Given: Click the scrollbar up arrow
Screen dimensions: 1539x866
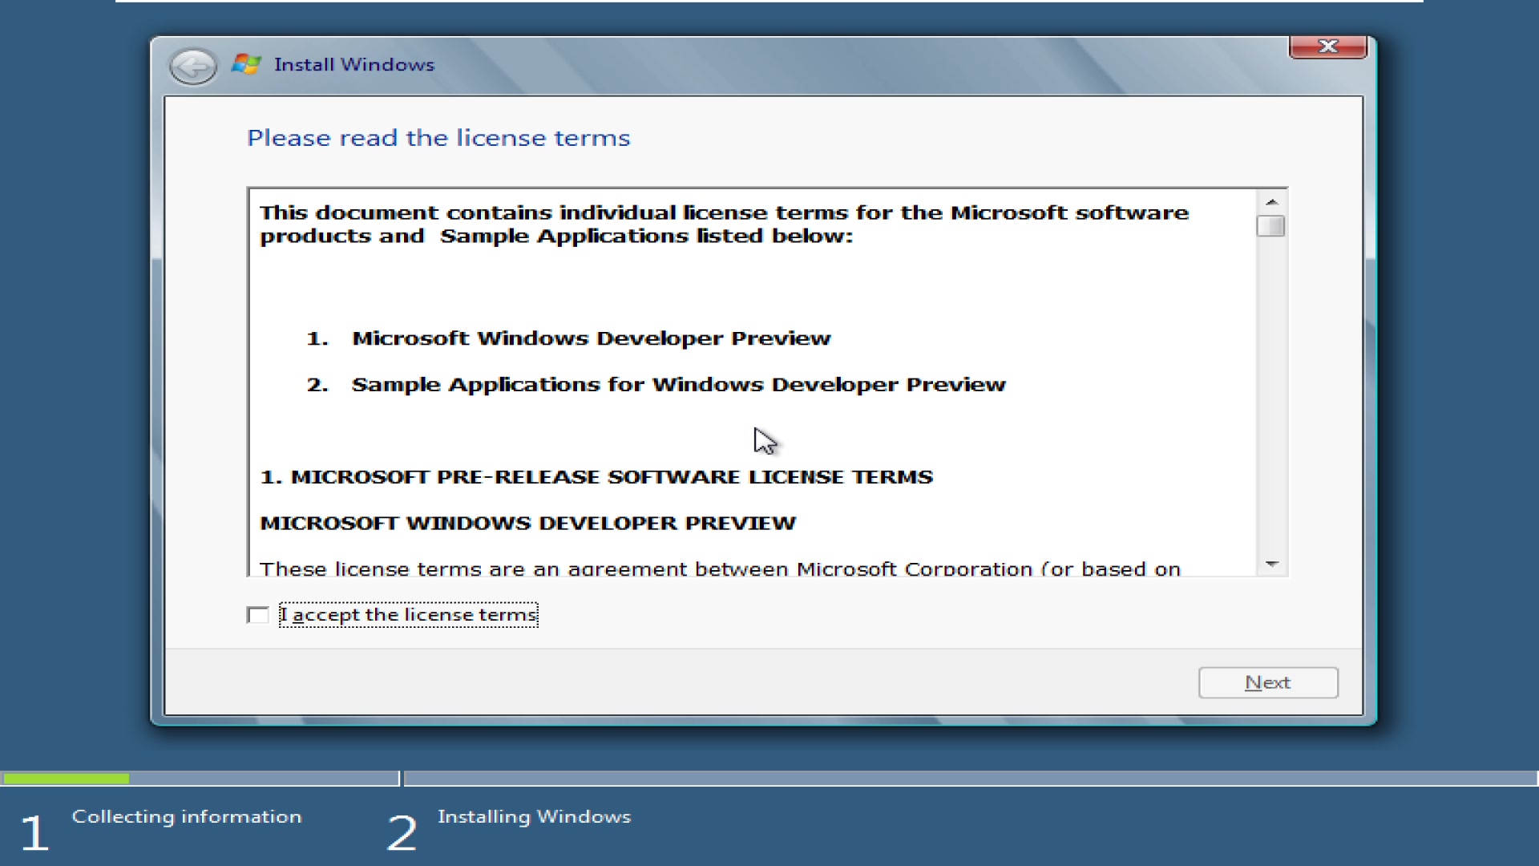Looking at the screenshot, I should click(1272, 200).
